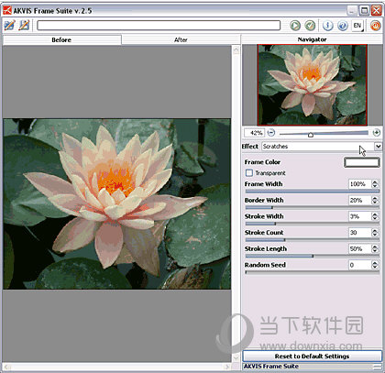Screen dimensions: 385x373
Task: Click the empty text field in toolbar
Action: (159, 26)
